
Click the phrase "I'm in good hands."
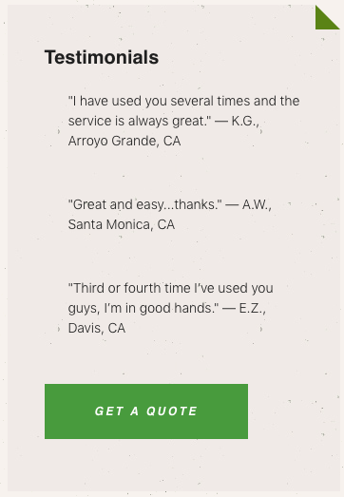162,309
